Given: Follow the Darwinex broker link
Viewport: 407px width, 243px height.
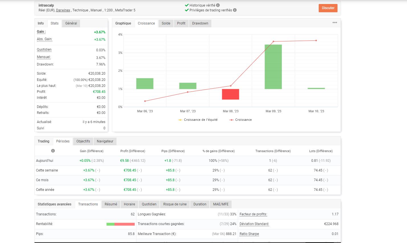Looking at the screenshot, I should coord(63,10).
